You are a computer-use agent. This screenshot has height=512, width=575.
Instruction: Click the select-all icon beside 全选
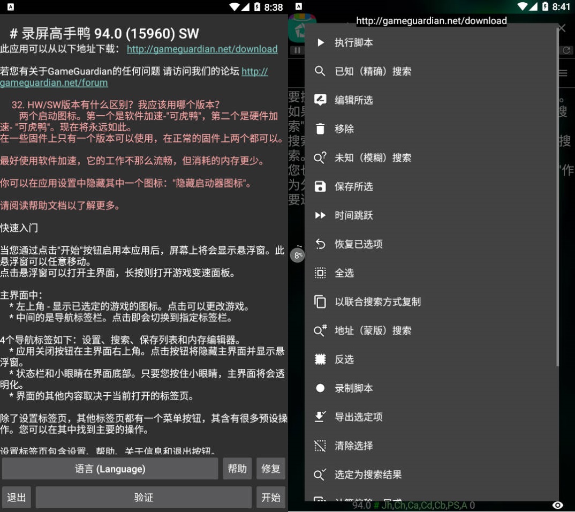pos(320,273)
